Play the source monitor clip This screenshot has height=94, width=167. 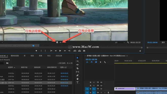tap(60, 51)
